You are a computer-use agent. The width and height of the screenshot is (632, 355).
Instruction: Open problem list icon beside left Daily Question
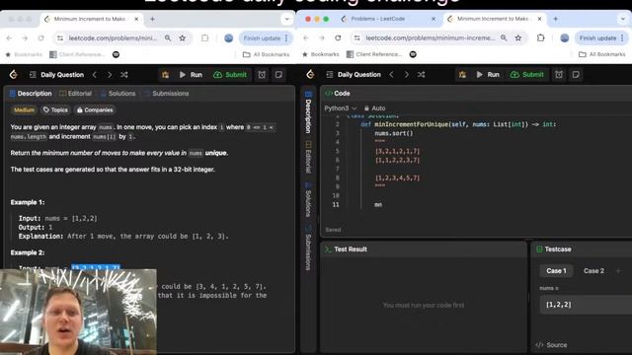33,75
